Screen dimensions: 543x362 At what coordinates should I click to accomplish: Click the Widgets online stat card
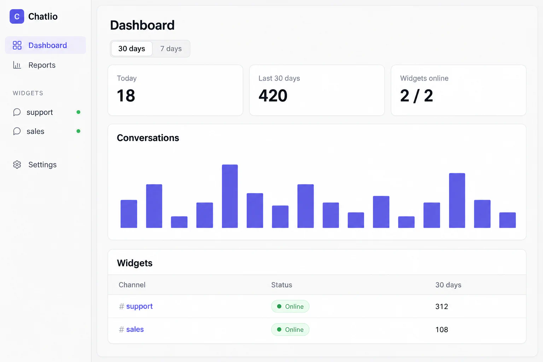click(x=459, y=90)
